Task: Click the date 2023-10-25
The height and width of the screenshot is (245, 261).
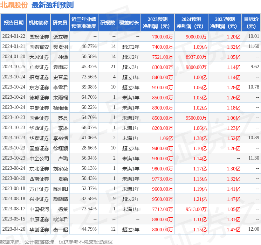Action: click(14, 67)
